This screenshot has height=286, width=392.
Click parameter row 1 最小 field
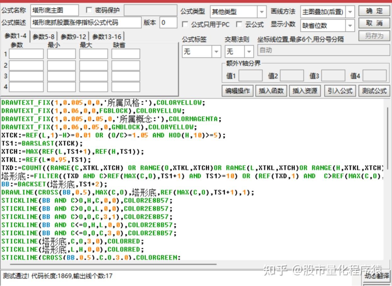(61, 54)
